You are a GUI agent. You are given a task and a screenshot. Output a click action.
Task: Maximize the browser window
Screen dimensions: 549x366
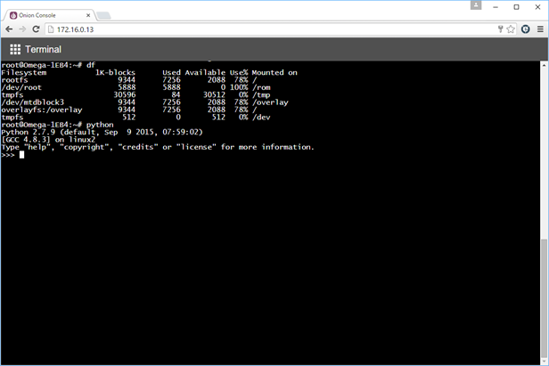(516, 6)
